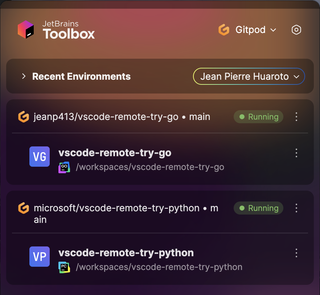
Task: Open more options for microsoft/vscode-remote-try-python environment
Action: [x=296, y=208]
